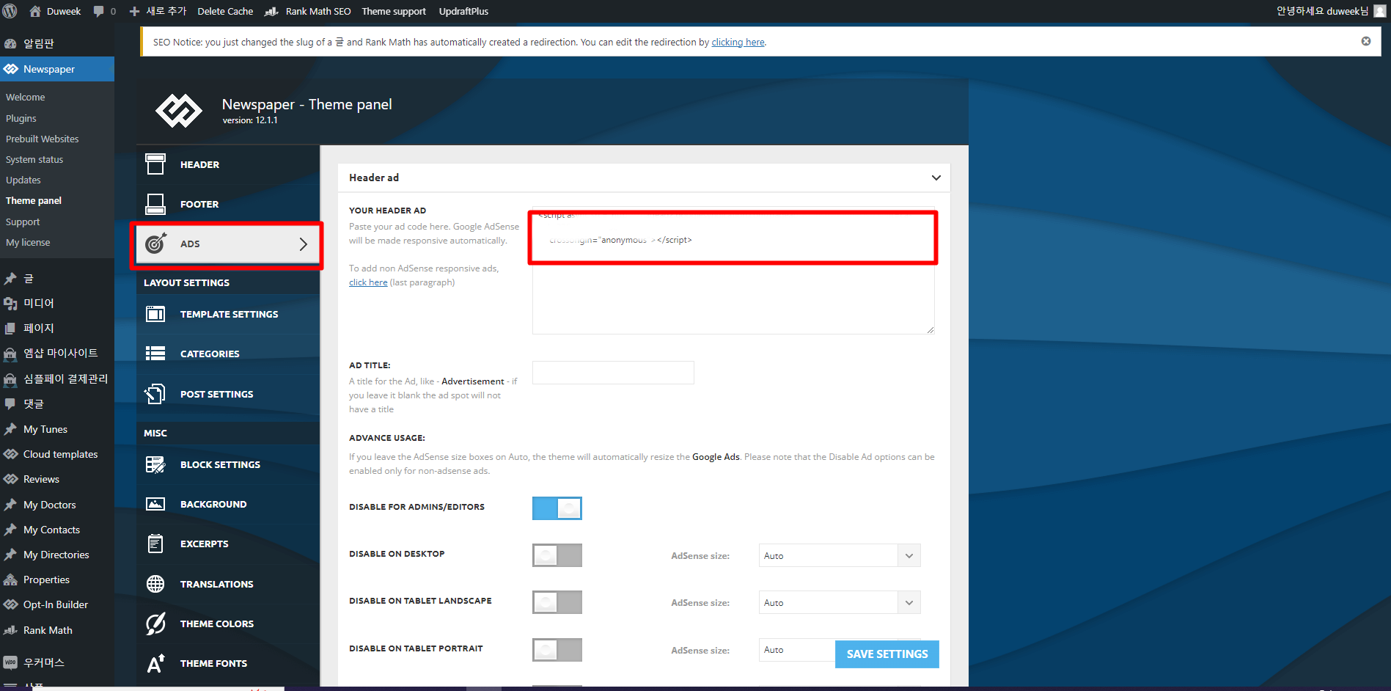Screen dimensions: 1391x691
Task: Click the Newspaper theme logo in panel header
Action: pos(178,111)
